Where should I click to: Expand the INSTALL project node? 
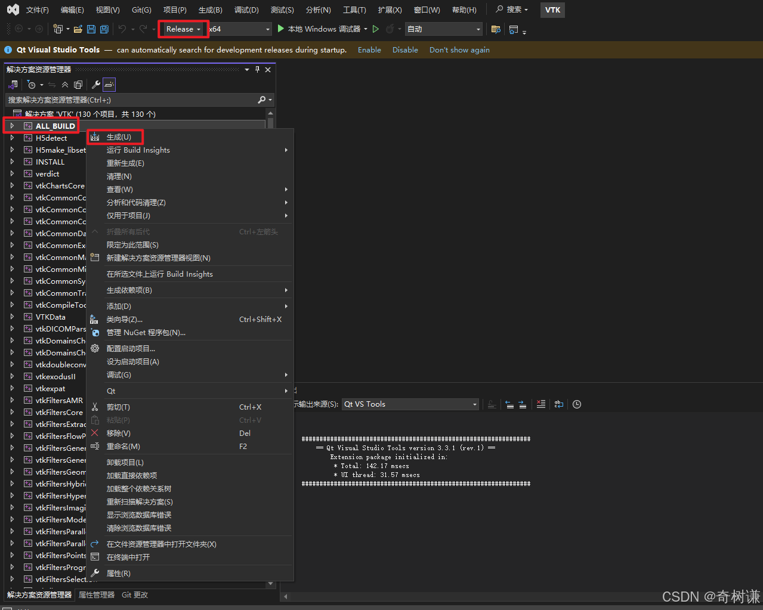click(x=12, y=162)
